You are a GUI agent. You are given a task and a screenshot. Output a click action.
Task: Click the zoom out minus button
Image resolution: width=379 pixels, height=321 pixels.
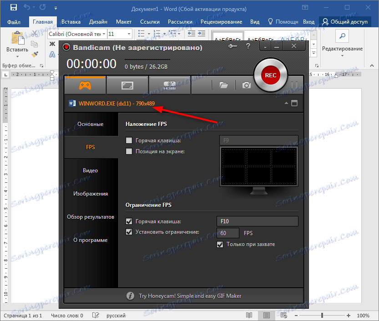pyautogui.click(x=296, y=315)
